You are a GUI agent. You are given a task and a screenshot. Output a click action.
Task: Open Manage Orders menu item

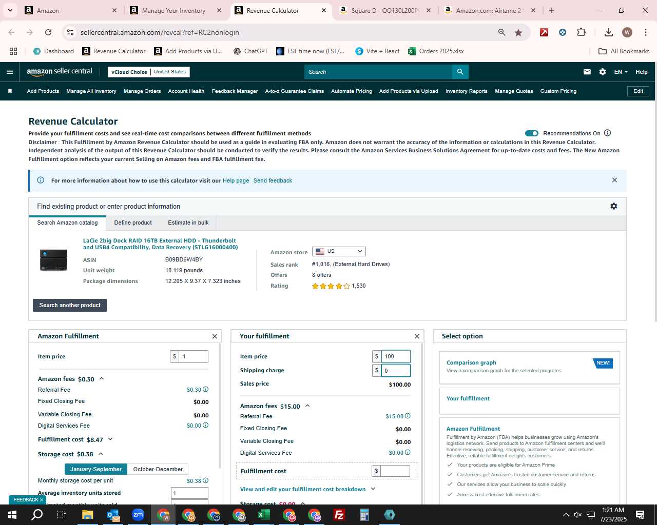[x=142, y=91]
